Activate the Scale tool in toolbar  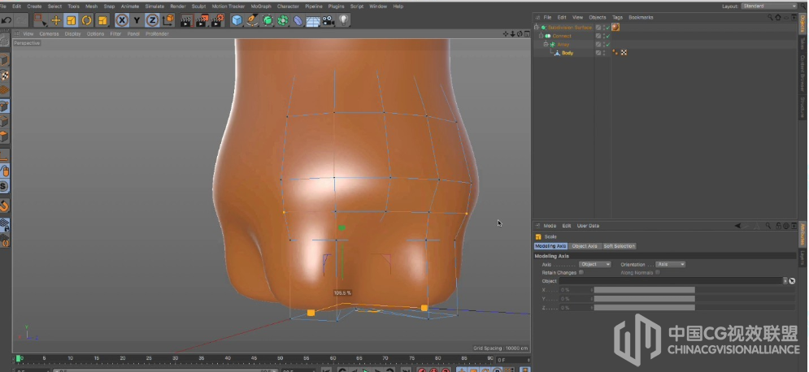click(72, 20)
